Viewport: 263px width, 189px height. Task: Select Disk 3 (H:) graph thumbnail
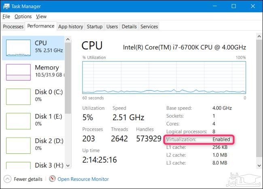point(18,166)
